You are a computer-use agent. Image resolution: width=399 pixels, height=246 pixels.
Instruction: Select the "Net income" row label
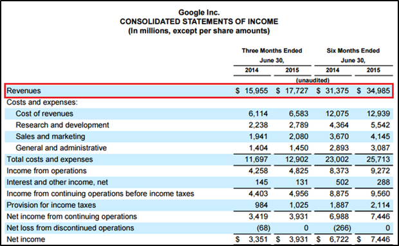pyautogui.click(x=26, y=239)
